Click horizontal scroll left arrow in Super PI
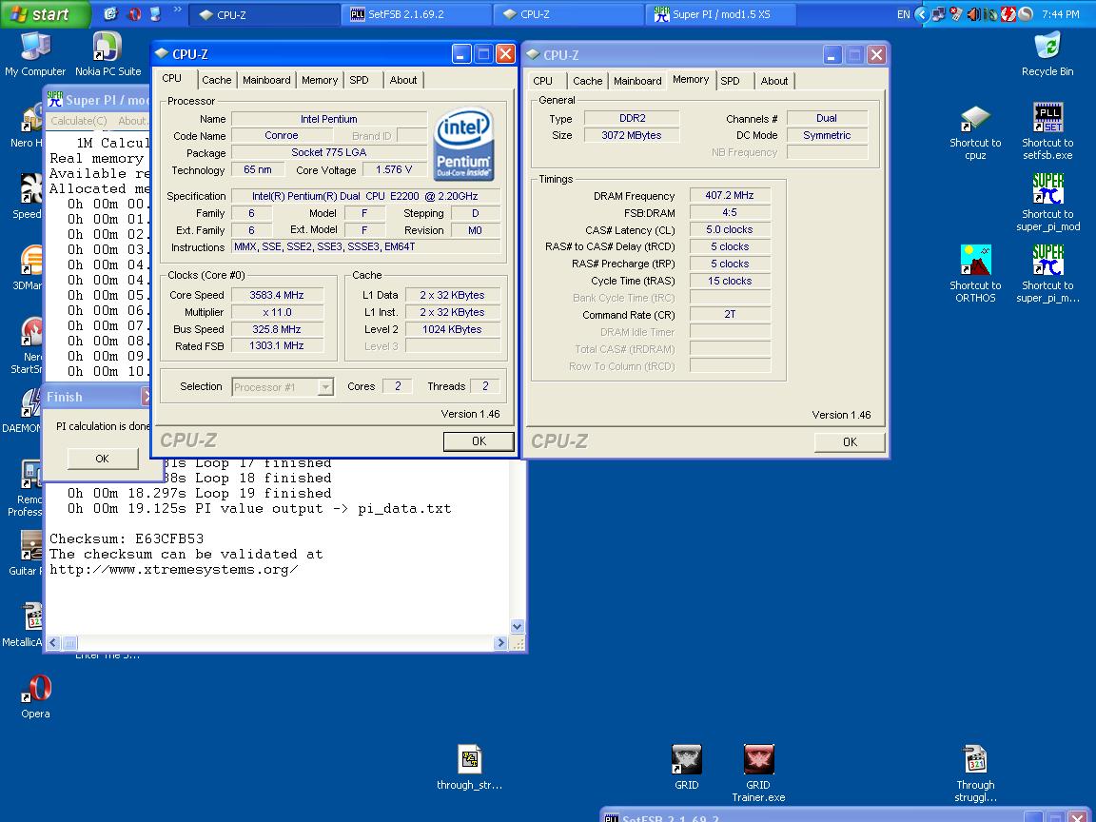 [54, 643]
